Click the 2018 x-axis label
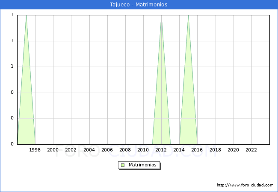278x192 pixels. click(216, 150)
